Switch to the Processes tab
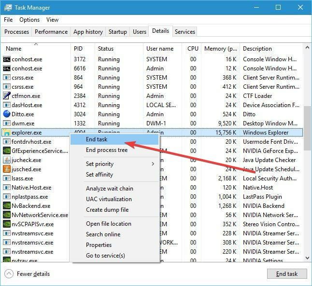The image size is (312, 286). [x=16, y=32]
